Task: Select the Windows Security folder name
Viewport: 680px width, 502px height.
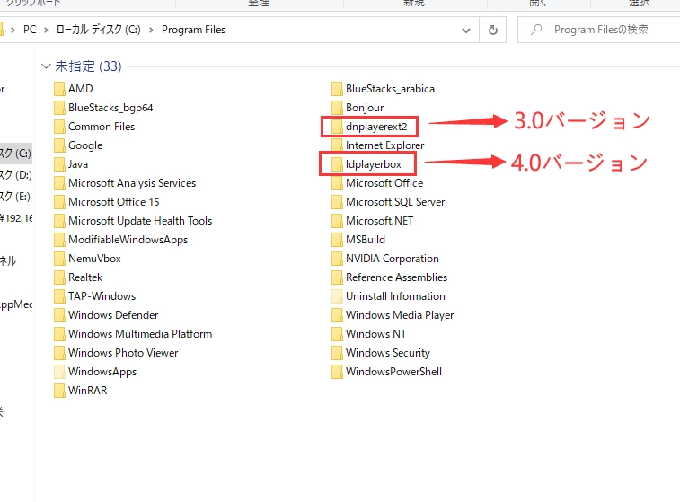Action: [388, 353]
